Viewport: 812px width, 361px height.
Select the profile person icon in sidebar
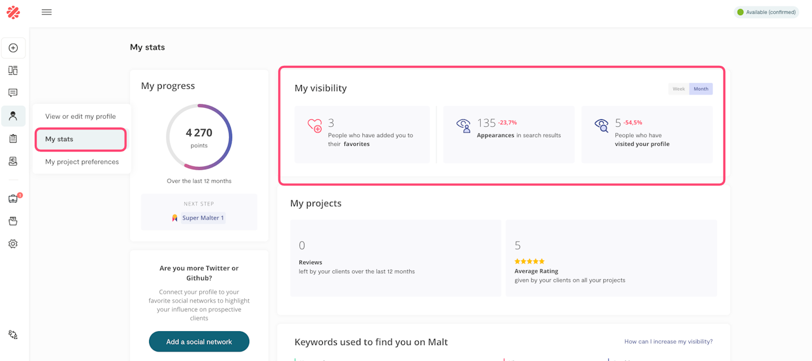[13, 116]
